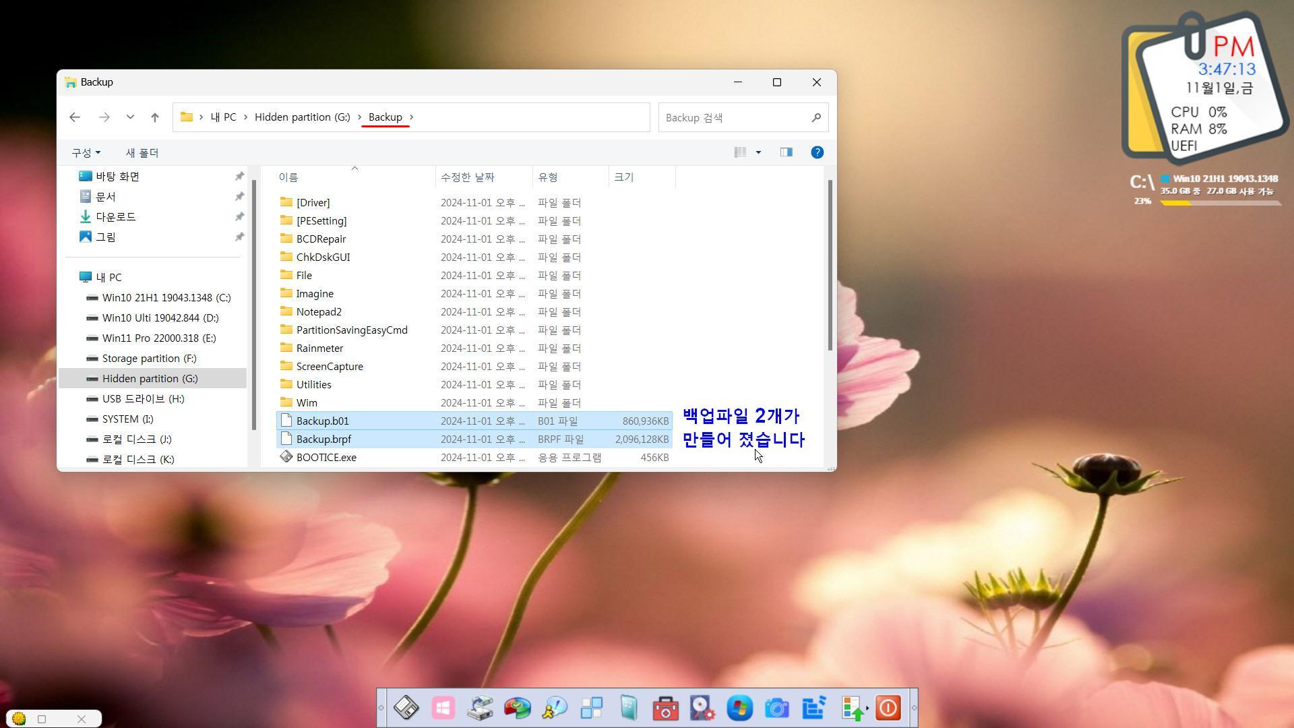Select 바탕 화면 in navigation pane
This screenshot has height=728, width=1294.
[x=117, y=177]
